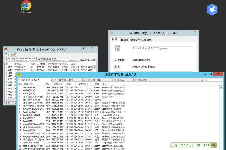
Task: Sort downloader list by 更新时间 header
Action: pyautogui.click(x=83, y=84)
